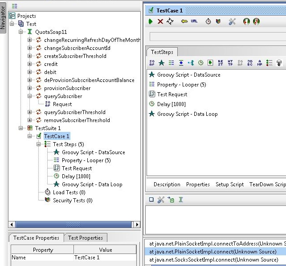Add REST request step icon
This screenshot has width=286, height=266.
(221, 63)
